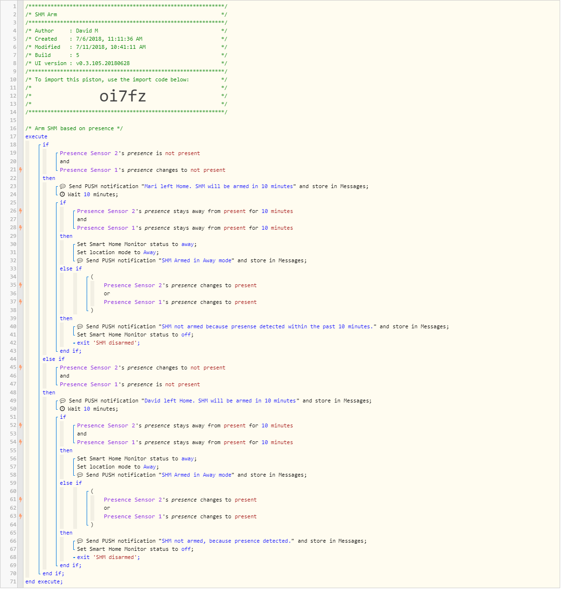564x592 pixels.
Task: Click the top-level "if" keyword on line 18
Action: (x=45, y=145)
